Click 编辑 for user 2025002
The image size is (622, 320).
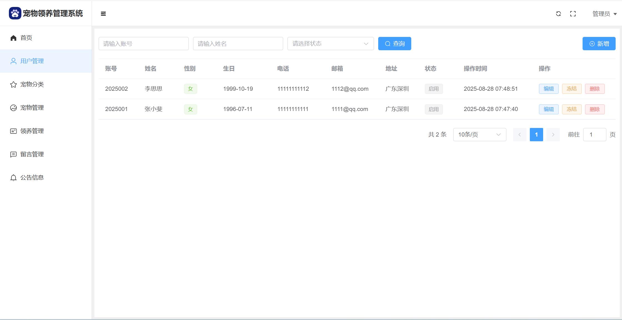tap(548, 89)
